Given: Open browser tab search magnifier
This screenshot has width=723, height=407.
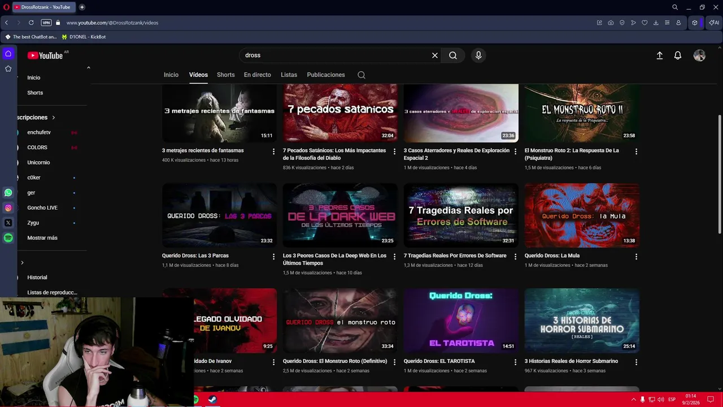Looking at the screenshot, I should [x=675, y=7].
